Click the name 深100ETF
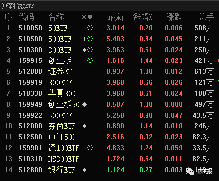219x181 pixels. (x=64, y=148)
